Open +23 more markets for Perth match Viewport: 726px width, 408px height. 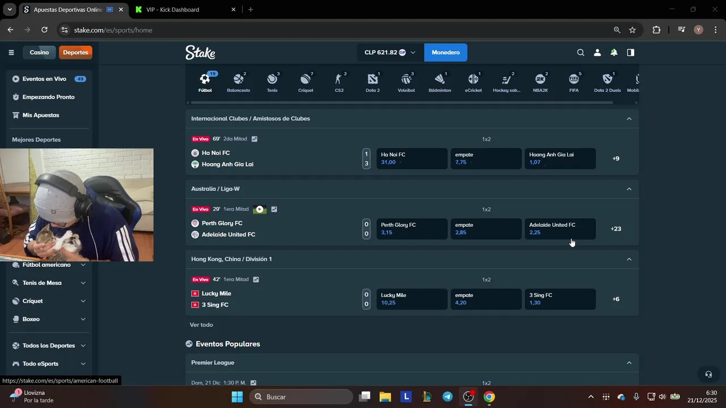pyautogui.click(x=616, y=229)
